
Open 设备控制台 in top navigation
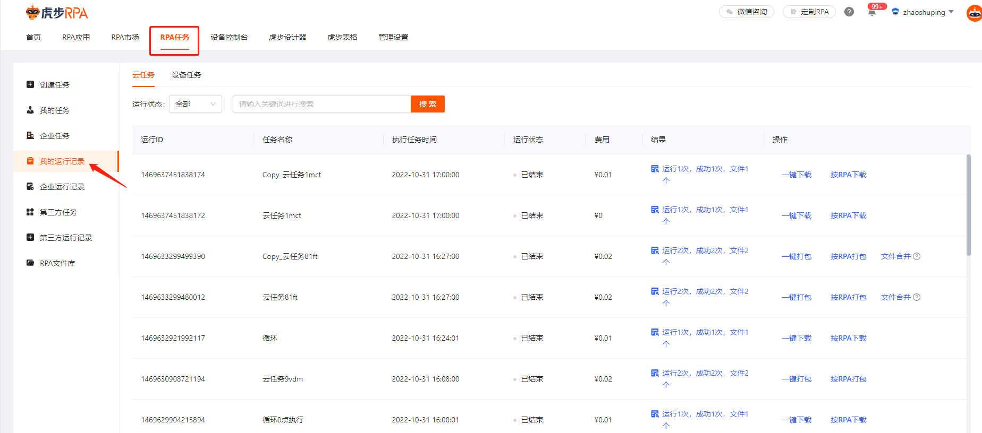[229, 37]
